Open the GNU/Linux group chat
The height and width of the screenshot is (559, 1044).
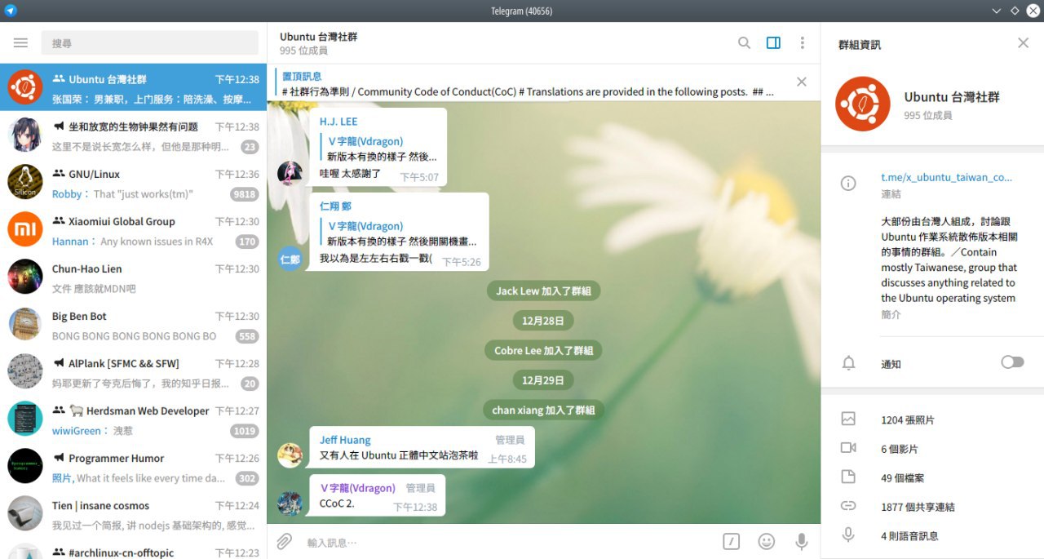point(133,182)
